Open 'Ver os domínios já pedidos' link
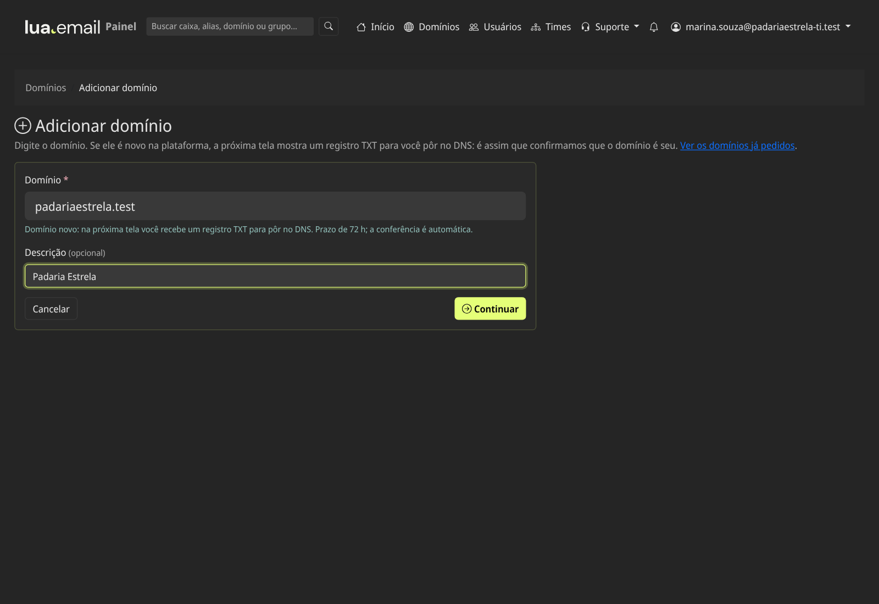Screen dimensions: 879x604 737,146
